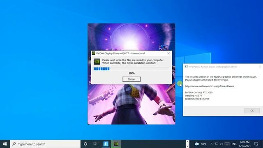Close the NVIDIA Display Driver dialog
The image size is (263, 148).
pos(168,53)
